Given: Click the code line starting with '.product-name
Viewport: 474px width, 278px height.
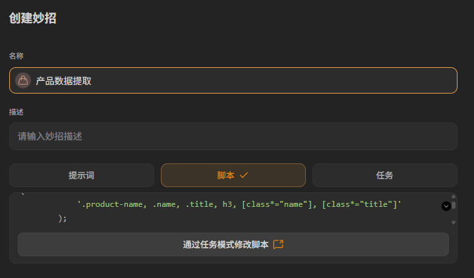Looking at the screenshot, I should pos(239,205).
